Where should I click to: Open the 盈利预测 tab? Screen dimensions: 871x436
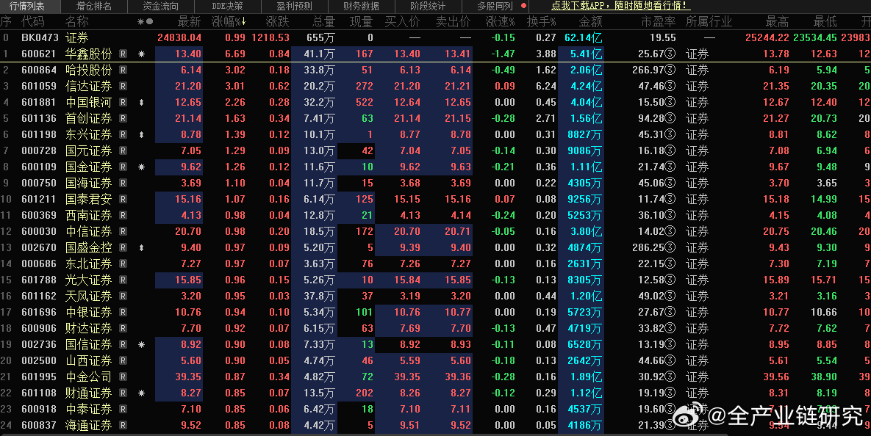pos(294,6)
